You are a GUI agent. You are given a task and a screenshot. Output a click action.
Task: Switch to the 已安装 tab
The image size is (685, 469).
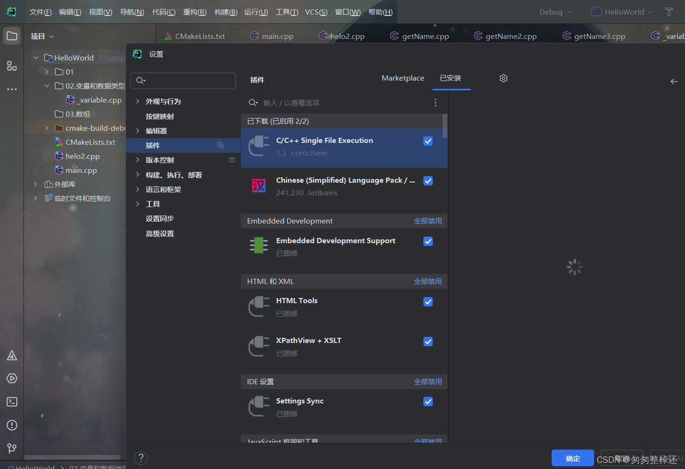[x=451, y=78]
